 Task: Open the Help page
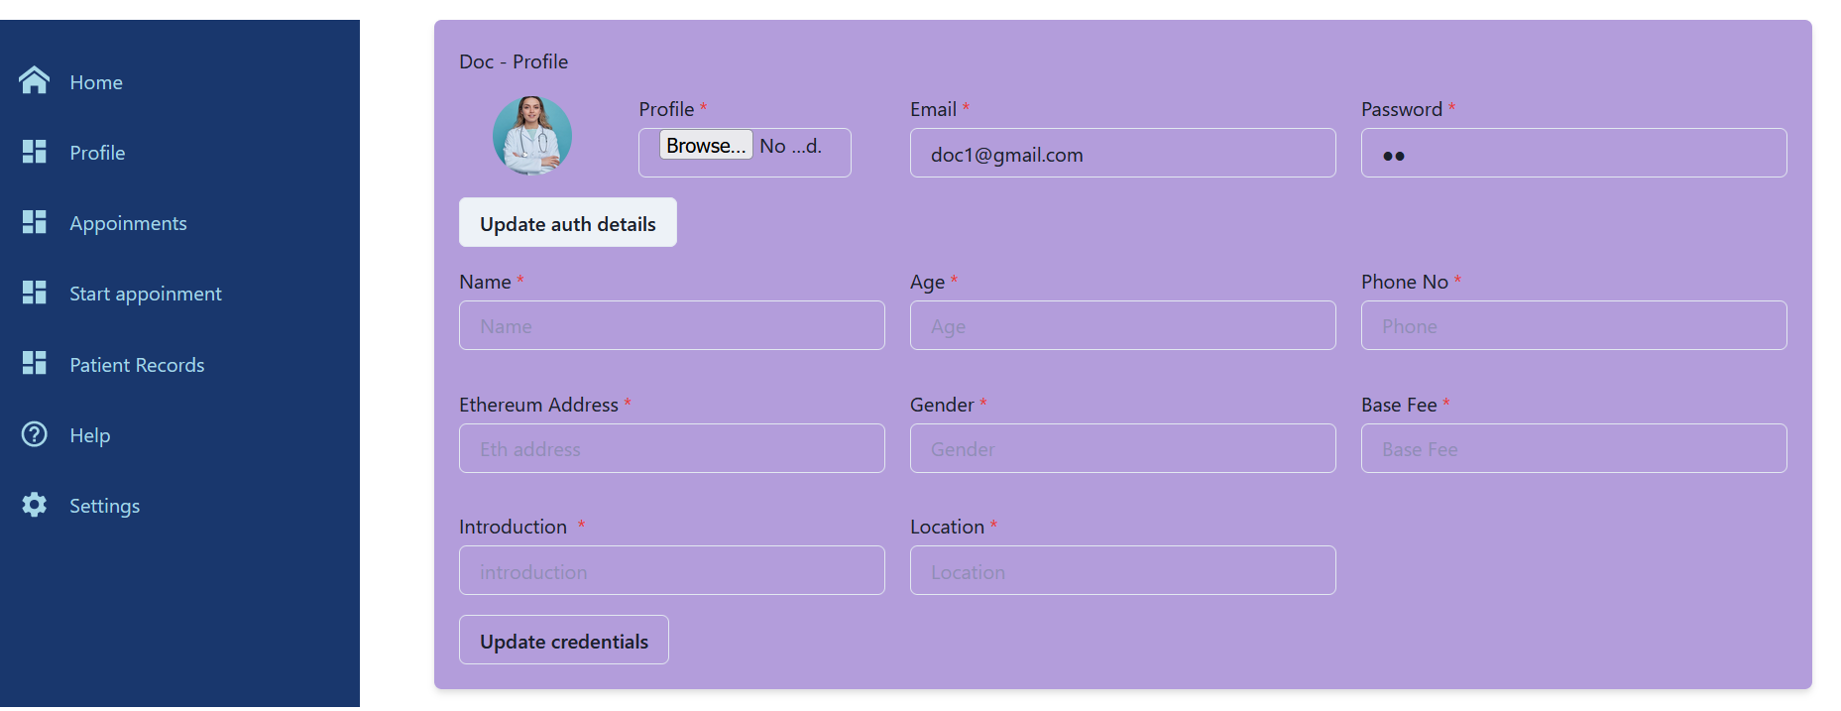pos(89,435)
